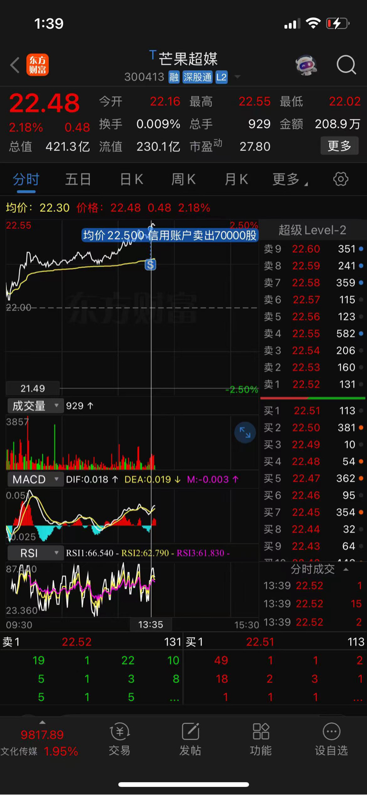
Task: Tap the stock code 300413
Action: tap(144, 77)
